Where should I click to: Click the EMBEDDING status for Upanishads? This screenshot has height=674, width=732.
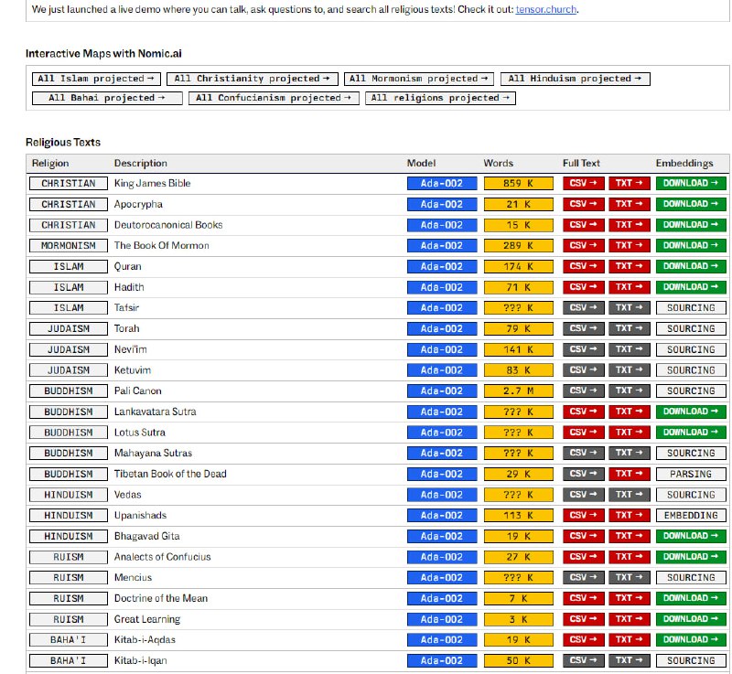691,516
